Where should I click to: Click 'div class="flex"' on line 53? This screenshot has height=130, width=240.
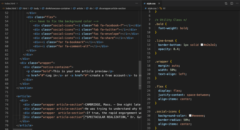[41, 17]
